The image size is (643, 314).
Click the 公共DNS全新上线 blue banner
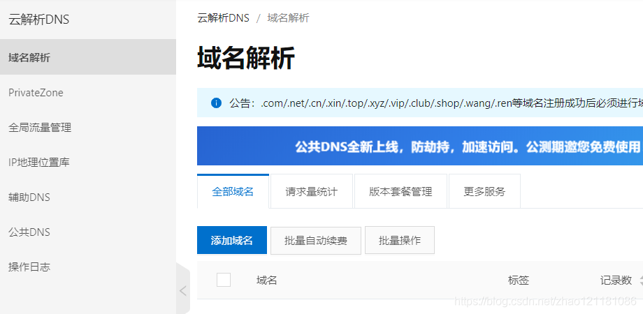tap(420, 146)
